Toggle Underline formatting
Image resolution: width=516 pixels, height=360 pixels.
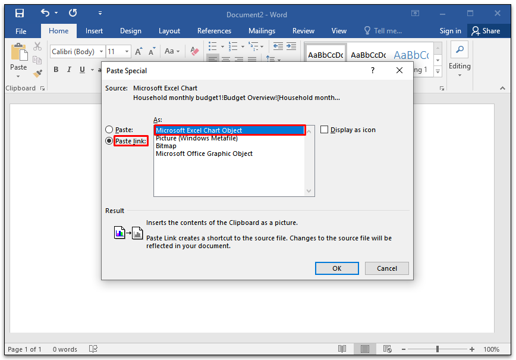coord(82,70)
